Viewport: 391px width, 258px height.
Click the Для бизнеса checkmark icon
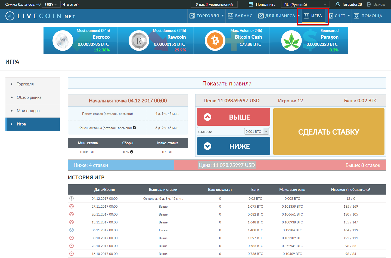(x=261, y=16)
